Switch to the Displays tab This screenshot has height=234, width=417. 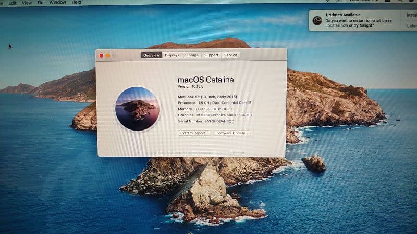pos(172,55)
